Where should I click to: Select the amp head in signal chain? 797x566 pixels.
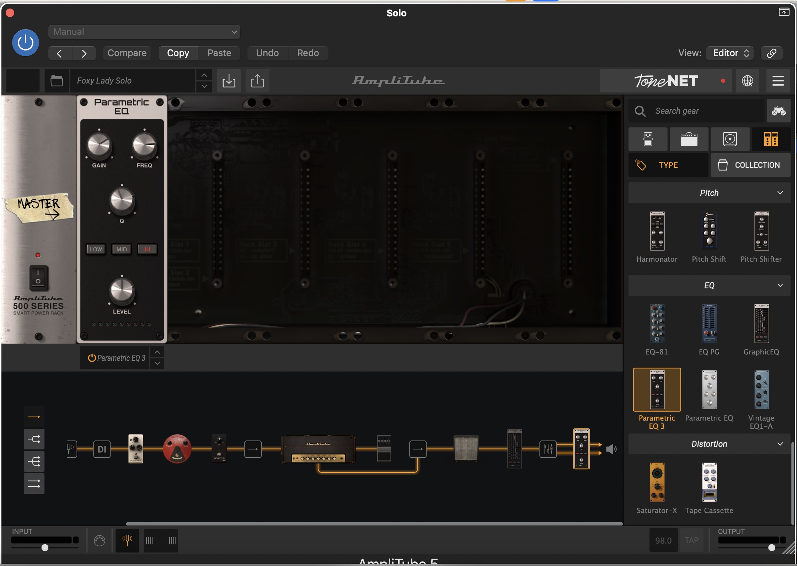319,449
